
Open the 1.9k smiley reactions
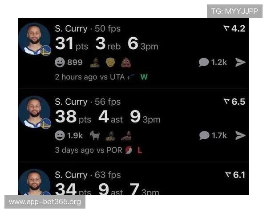point(69,136)
